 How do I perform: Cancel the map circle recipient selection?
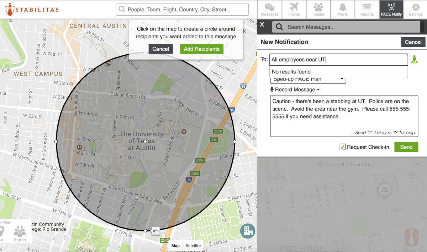tap(160, 49)
